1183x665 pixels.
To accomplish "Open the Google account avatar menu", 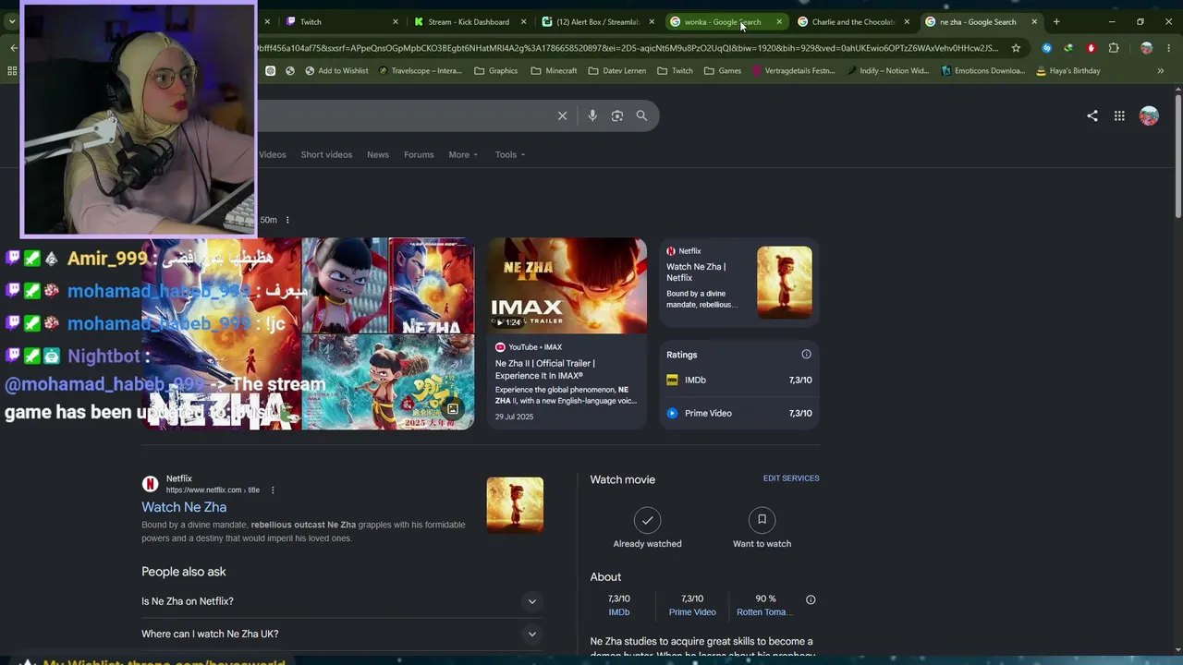I will click(1149, 115).
